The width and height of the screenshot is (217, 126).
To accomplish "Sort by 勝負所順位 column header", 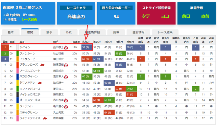I will 165,40.
